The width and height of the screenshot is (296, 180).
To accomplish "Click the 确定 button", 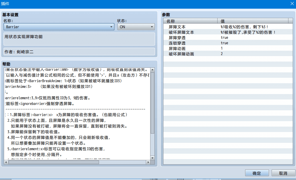I will (x=257, y=173).
